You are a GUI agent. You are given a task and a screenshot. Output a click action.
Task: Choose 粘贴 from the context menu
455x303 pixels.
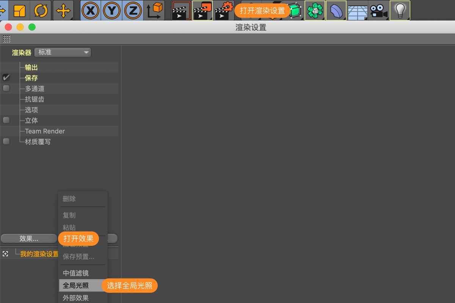tap(69, 228)
